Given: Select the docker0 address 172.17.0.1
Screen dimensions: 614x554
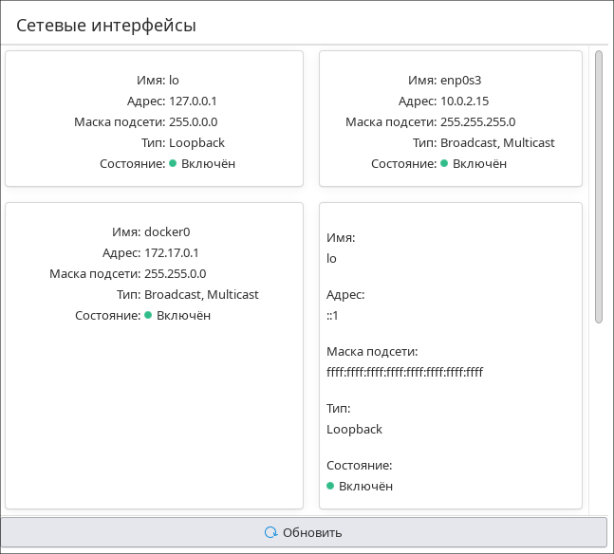Looking at the screenshot, I should pyautogui.click(x=172, y=253).
